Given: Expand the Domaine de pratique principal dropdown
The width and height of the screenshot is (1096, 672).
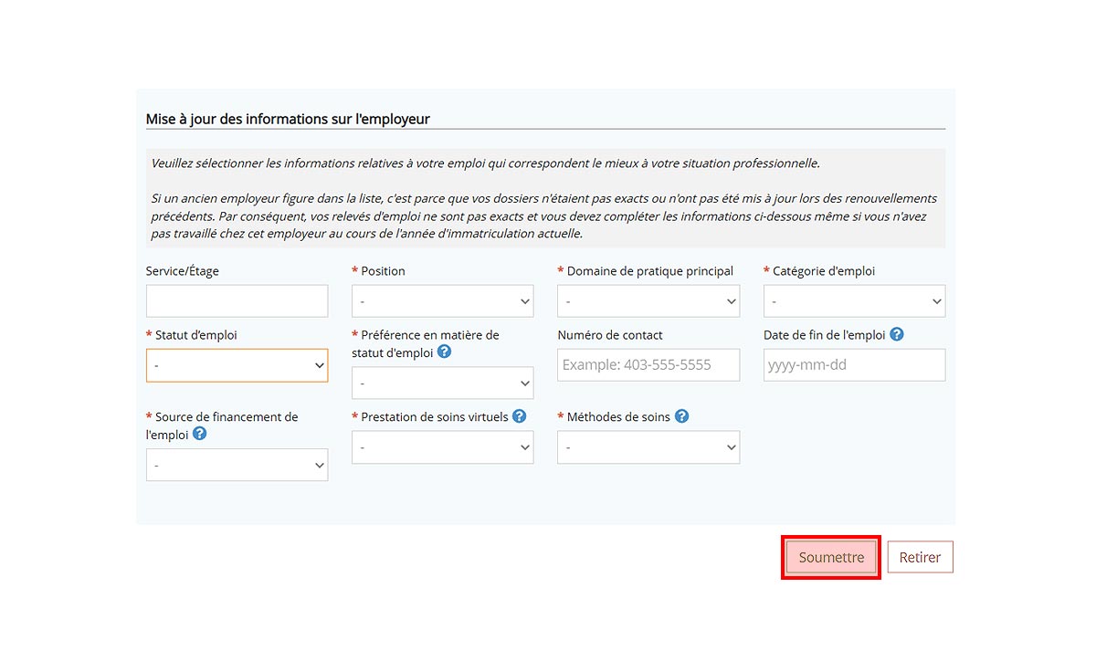Looking at the screenshot, I should [x=648, y=301].
